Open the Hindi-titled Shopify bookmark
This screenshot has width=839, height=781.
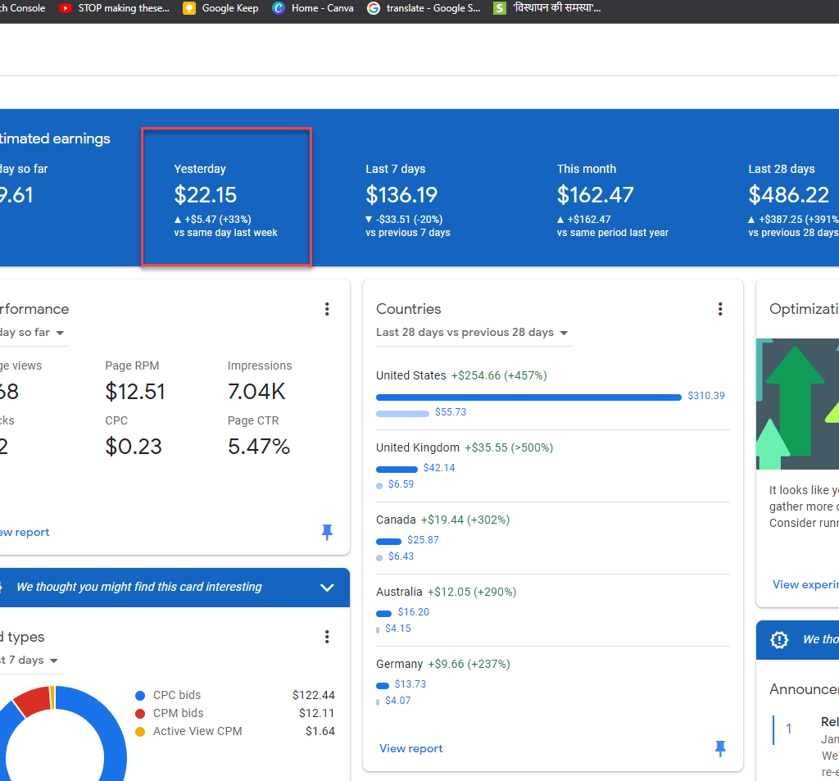pos(546,8)
